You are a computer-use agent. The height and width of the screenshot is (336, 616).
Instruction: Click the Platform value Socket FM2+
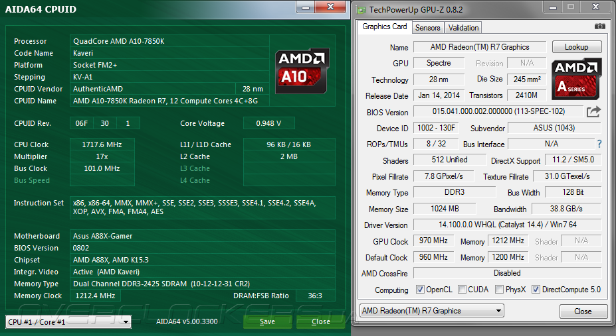coord(169,65)
